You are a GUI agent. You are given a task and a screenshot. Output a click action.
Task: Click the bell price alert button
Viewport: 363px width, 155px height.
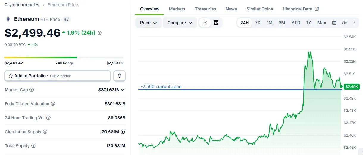[x=120, y=76]
